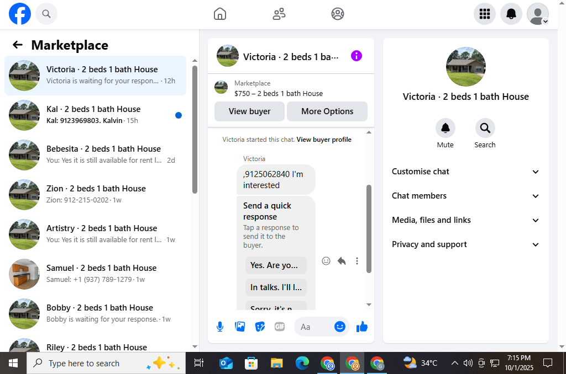Image resolution: width=566 pixels, height=374 pixels.
Task: Open the message more options dots
Action: [357, 261]
